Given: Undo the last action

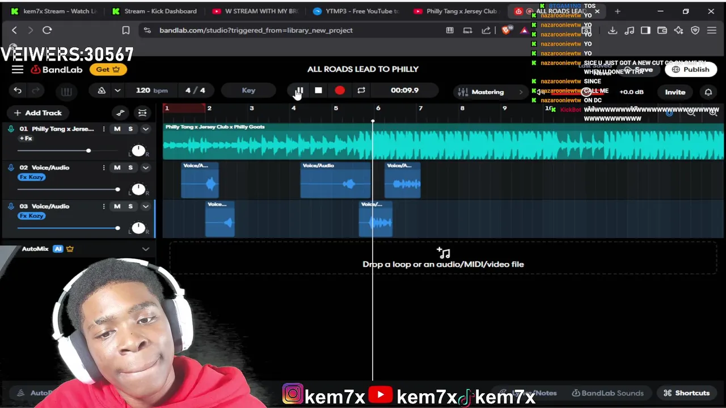Looking at the screenshot, I should [x=18, y=91].
